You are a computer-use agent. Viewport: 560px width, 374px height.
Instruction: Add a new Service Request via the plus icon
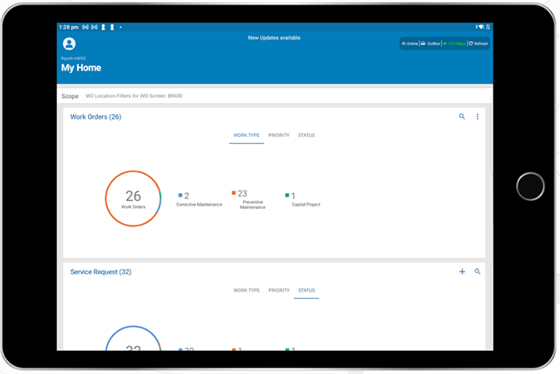(x=462, y=271)
